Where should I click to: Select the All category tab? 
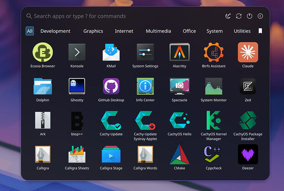30,31
